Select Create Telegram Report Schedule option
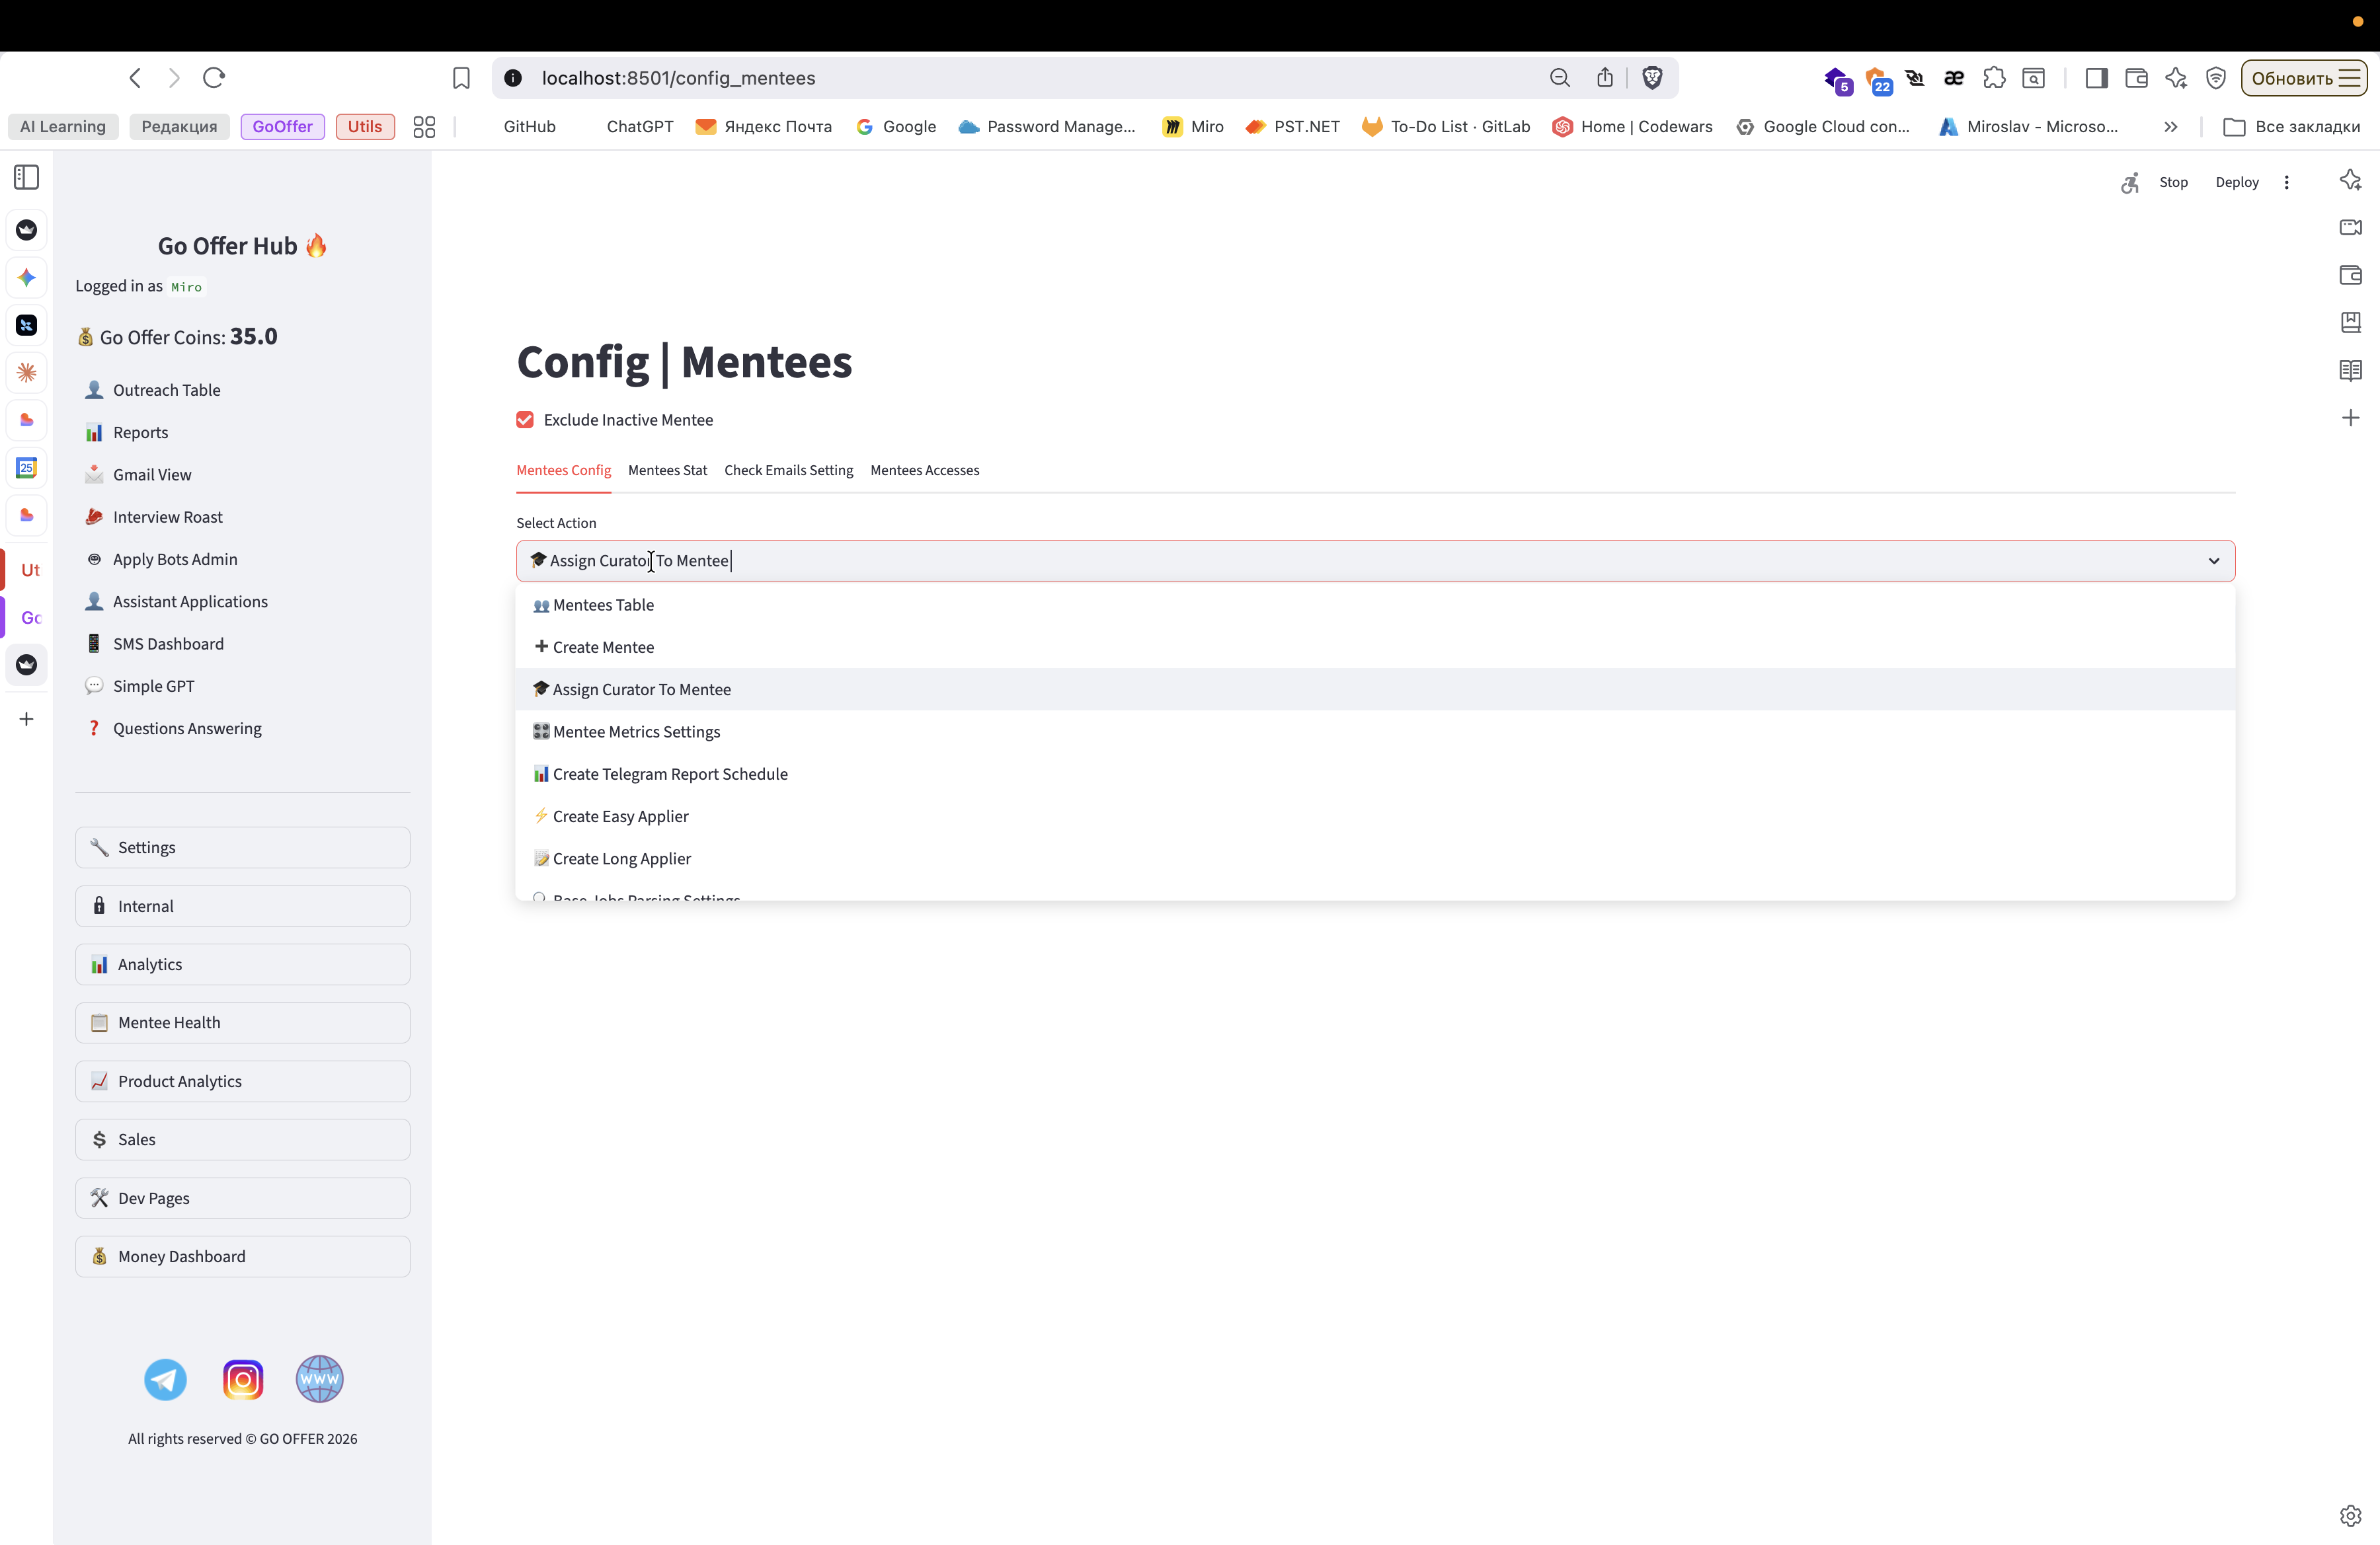Viewport: 2380px width, 1545px height. [670, 774]
